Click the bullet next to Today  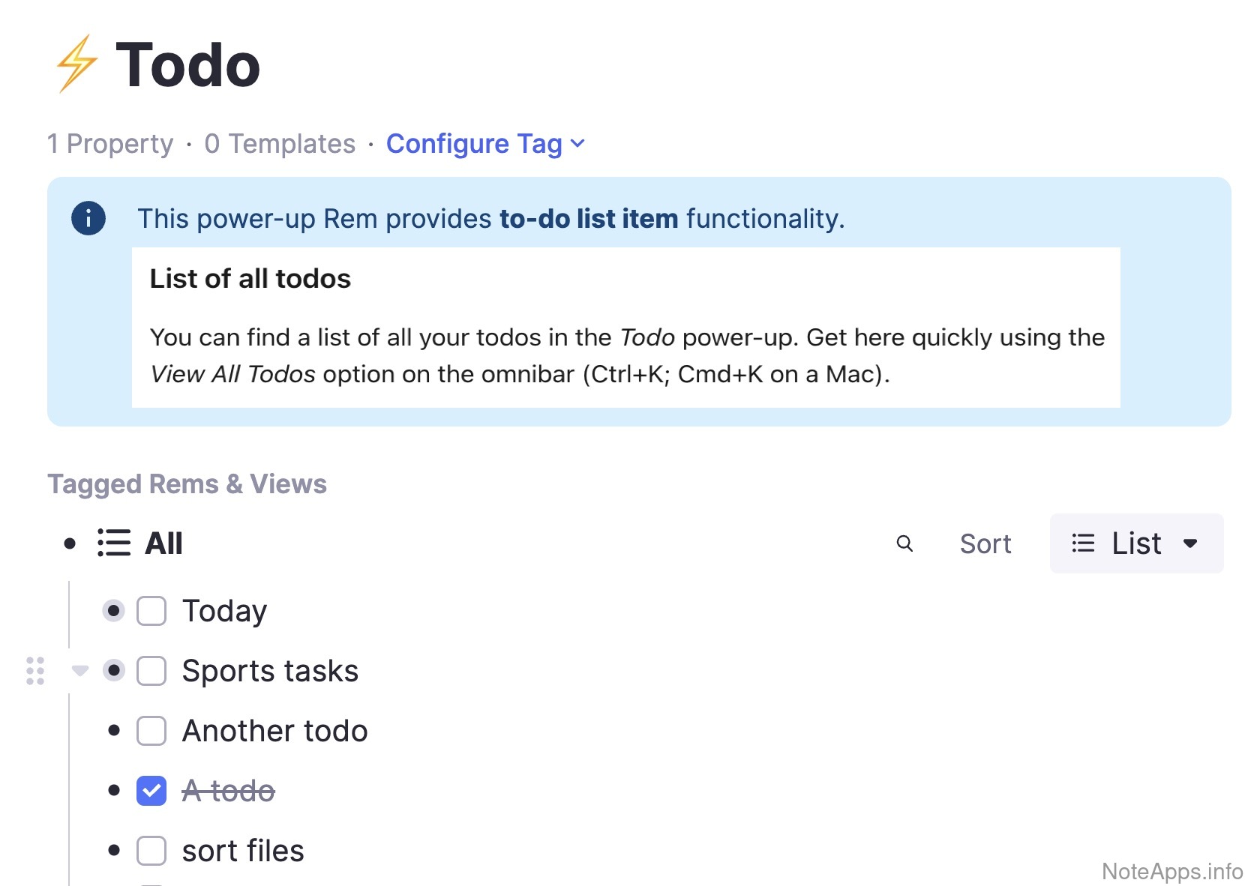click(x=113, y=611)
